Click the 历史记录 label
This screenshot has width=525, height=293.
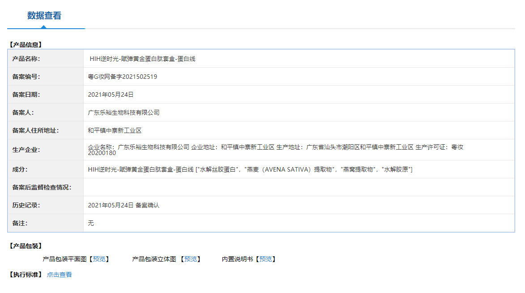click(26, 205)
